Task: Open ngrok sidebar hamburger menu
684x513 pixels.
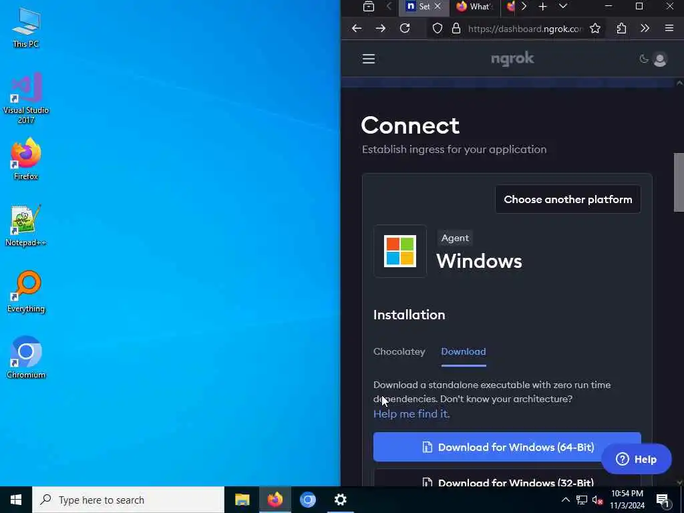Action: [369, 59]
